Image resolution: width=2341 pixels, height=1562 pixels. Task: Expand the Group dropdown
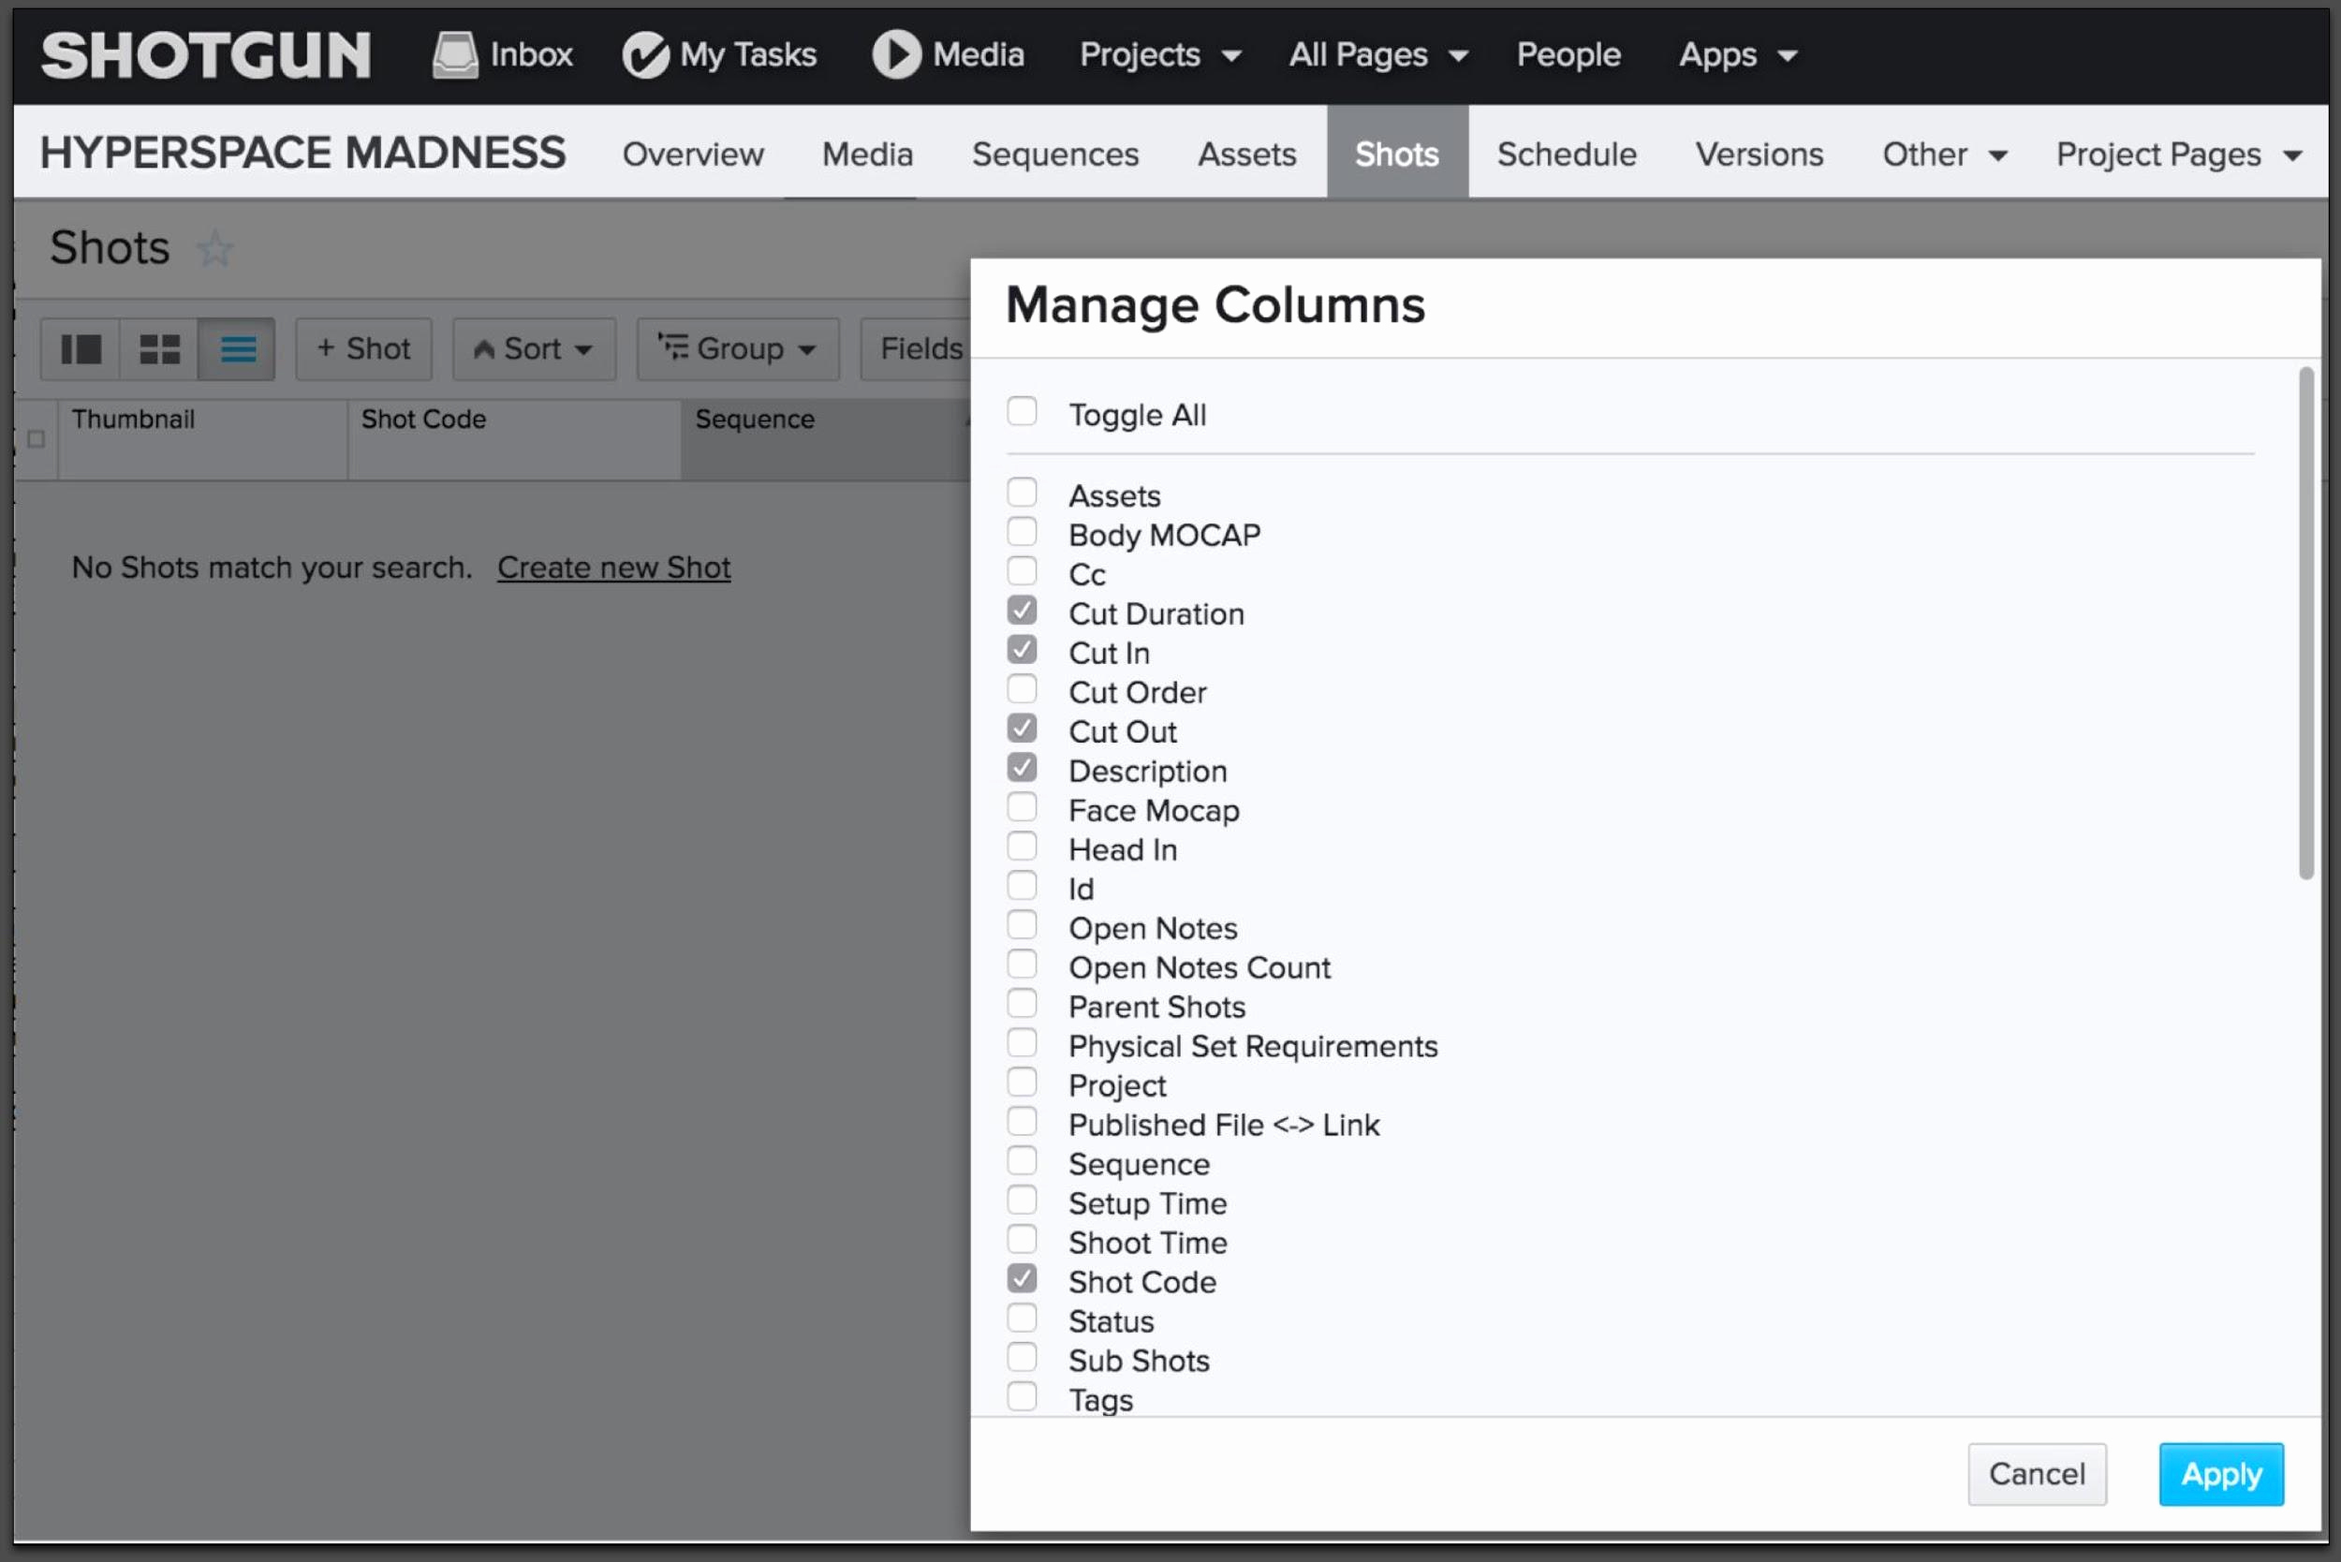737,348
